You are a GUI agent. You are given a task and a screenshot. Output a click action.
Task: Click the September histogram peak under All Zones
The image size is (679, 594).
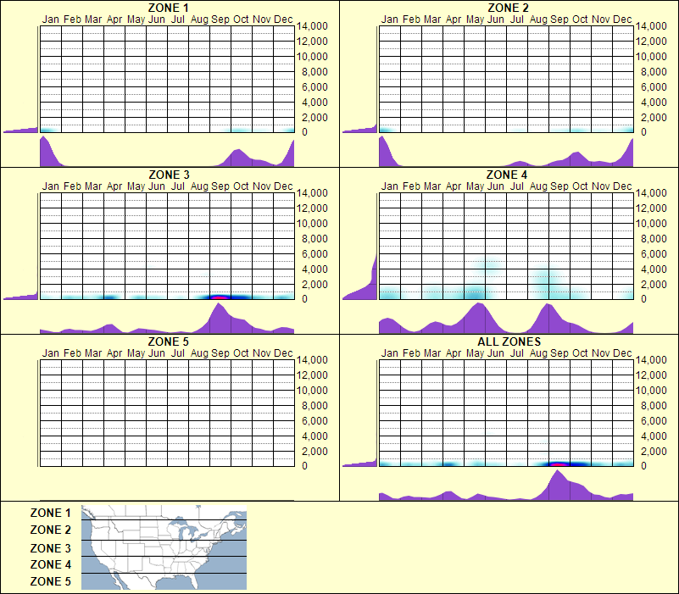point(558,484)
